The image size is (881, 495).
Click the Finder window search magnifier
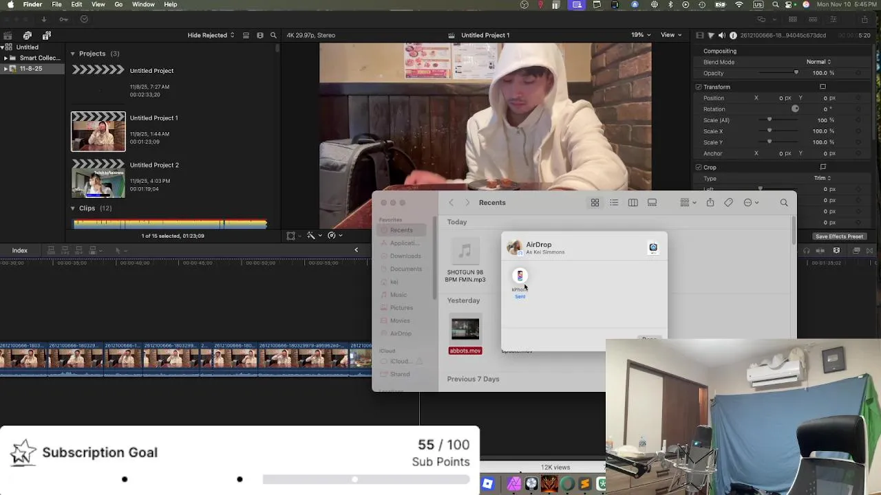click(x=784, y=203)
